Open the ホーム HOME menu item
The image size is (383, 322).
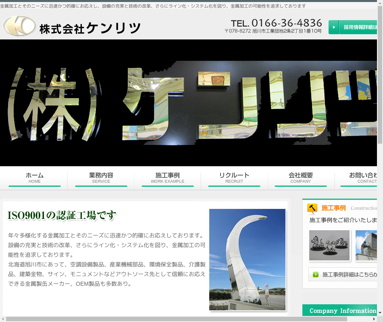[x=35, y=178]
